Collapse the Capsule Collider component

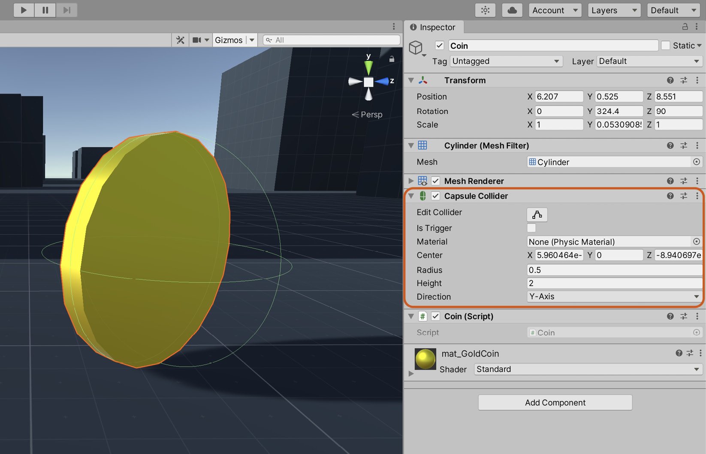click(411, 196)
